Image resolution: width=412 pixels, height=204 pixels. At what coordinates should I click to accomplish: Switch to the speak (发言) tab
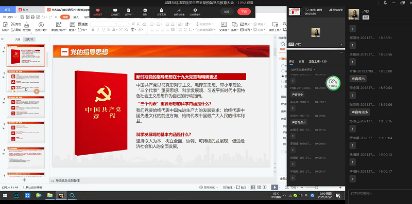pyautogui.click(x=301, y=61)
